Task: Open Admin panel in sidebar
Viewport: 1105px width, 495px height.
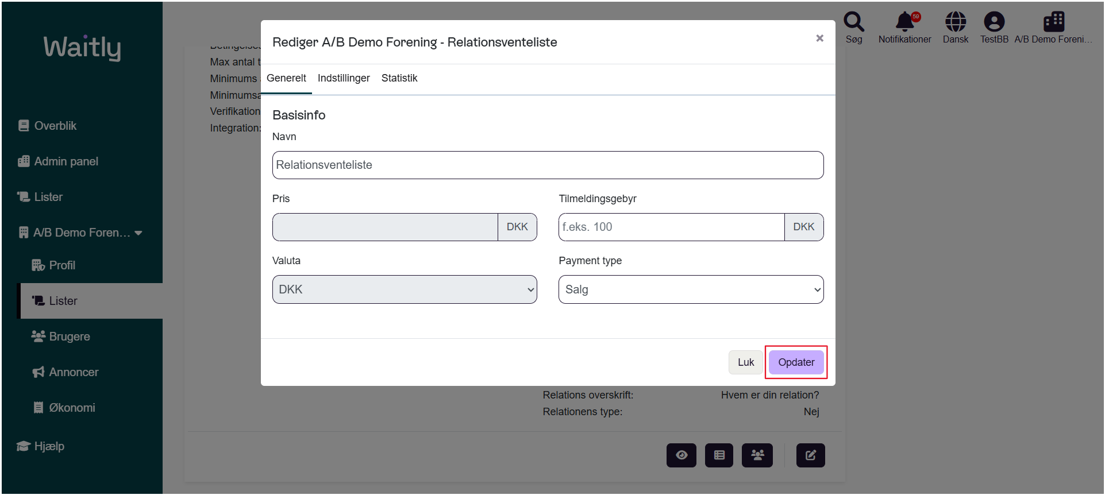Action: tap(58, 161)
